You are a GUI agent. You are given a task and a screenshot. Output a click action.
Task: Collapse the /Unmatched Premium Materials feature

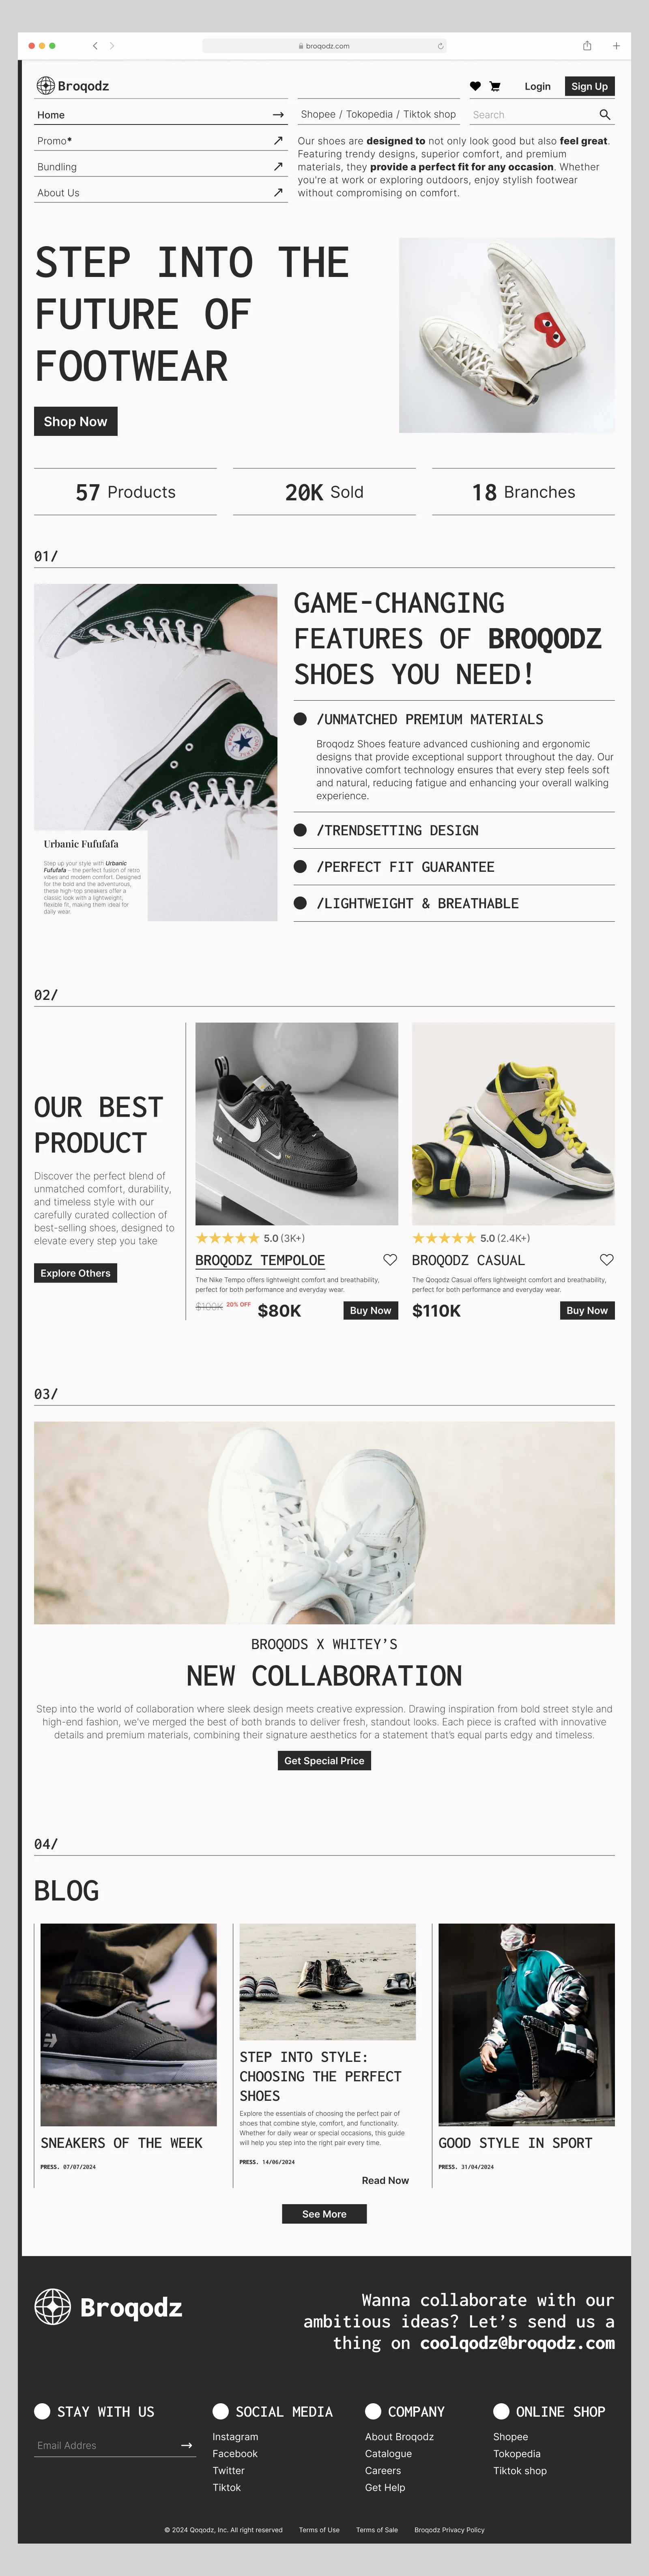[x=454, y=719]
